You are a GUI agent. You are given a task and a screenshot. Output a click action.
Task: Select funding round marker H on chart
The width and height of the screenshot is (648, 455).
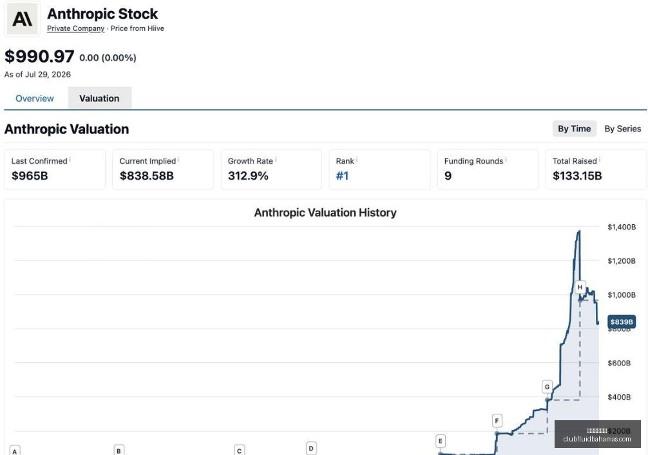(580, 287)
